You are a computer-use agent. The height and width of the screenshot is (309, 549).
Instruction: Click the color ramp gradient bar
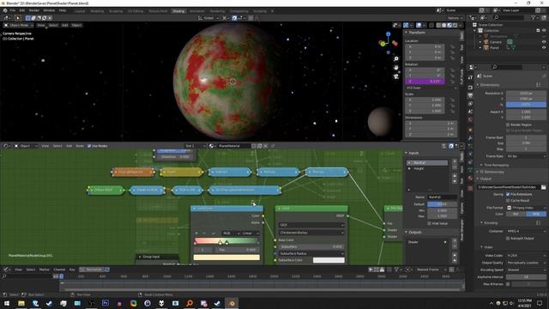[226, 240]
